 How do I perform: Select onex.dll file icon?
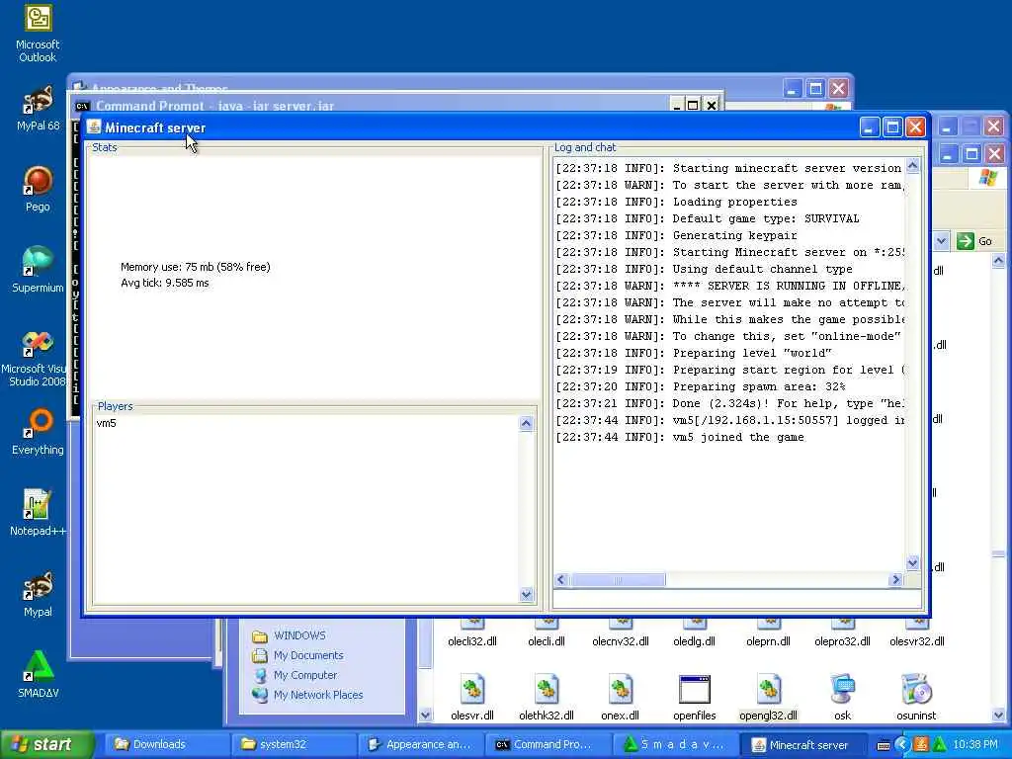click(x=620, y=689)
